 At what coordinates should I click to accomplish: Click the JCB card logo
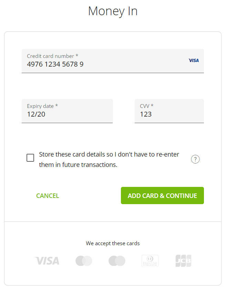183,261
